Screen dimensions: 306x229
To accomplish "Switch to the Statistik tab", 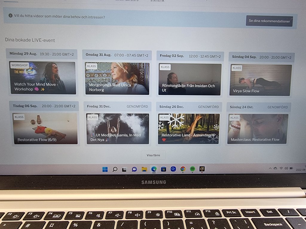I will tap(157, 1).
